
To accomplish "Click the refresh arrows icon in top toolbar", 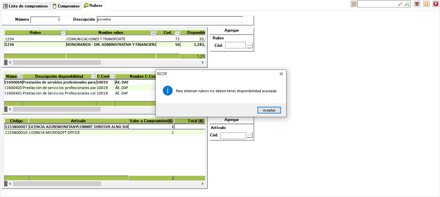I will click(354, 4).
